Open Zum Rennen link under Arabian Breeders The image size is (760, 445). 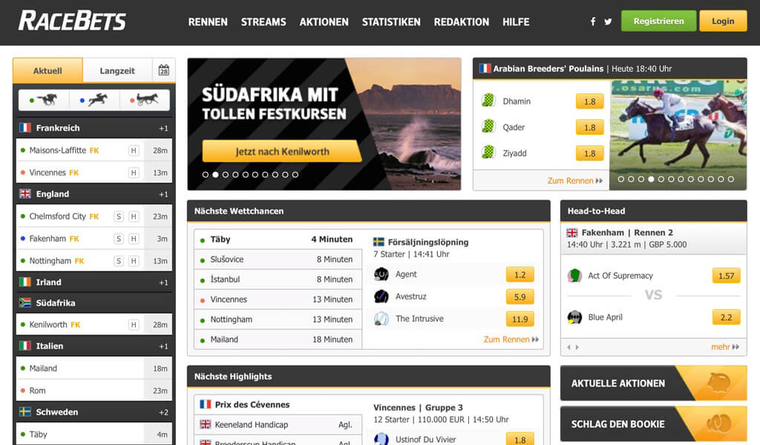575,181
